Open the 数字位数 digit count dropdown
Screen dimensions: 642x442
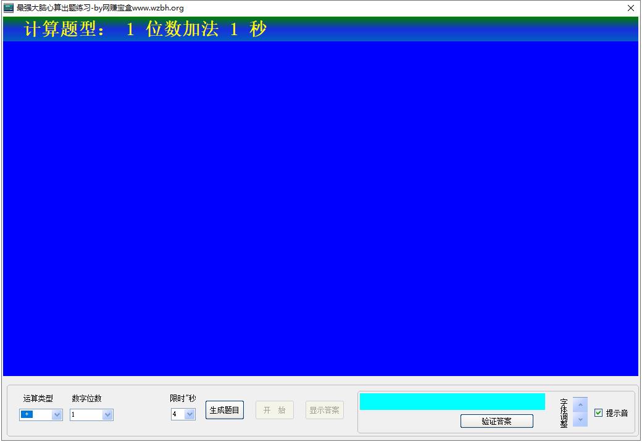(107, 415)
